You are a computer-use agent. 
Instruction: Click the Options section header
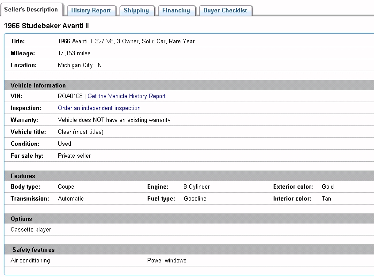(189, 219)
